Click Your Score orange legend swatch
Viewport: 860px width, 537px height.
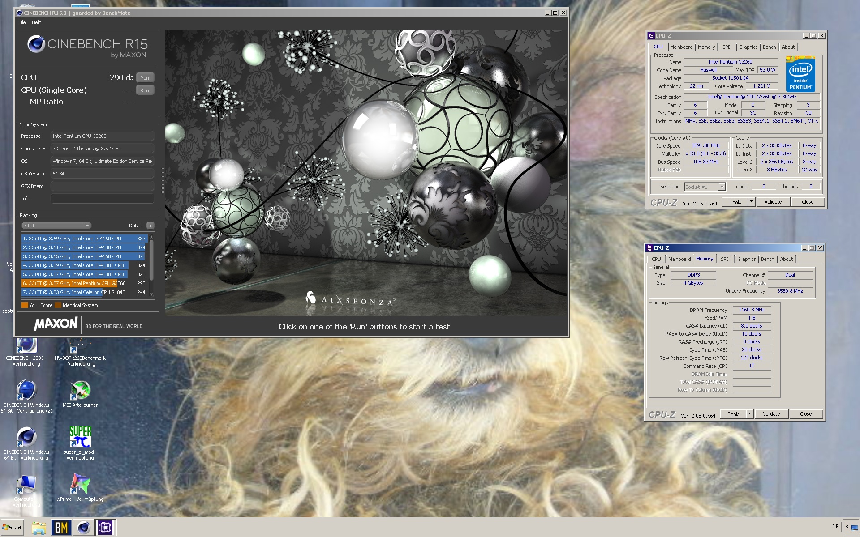(x=25, y=305)
